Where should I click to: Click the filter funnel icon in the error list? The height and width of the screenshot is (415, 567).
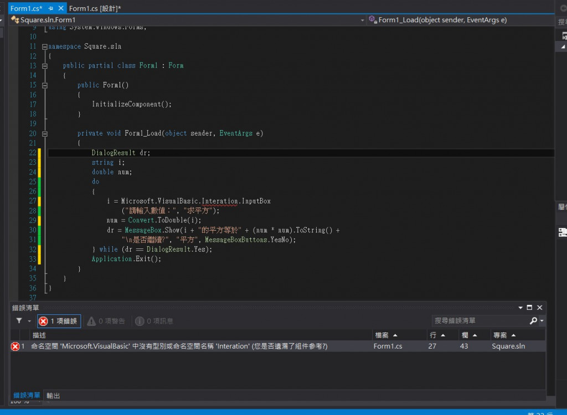(19, 320)
